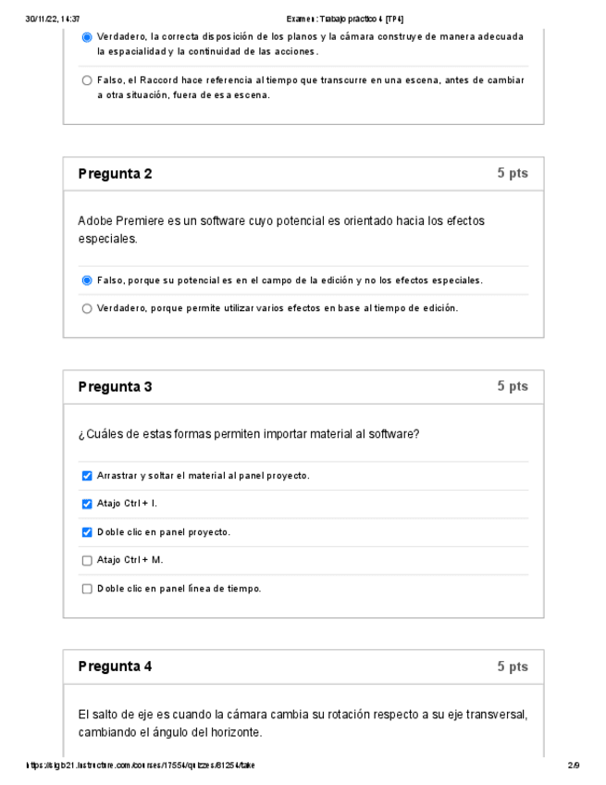Enable the 'Atajo Ctrl + M' checkbox
Screen dimensions: 606x785
(87, 560)
